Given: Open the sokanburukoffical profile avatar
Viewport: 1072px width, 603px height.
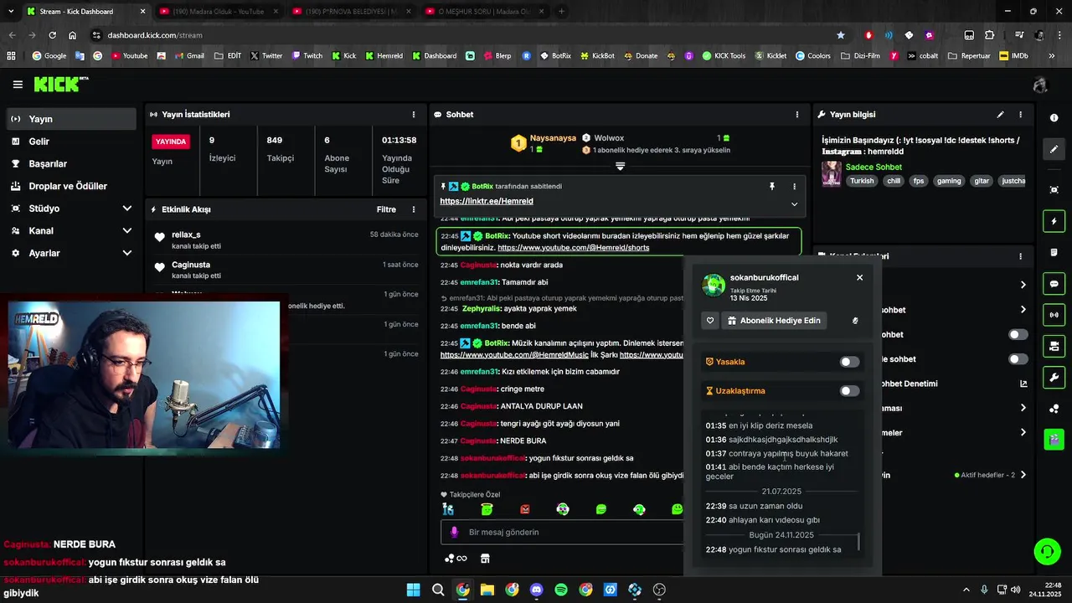Looking at the screenshot, I should tap(714, 286).
